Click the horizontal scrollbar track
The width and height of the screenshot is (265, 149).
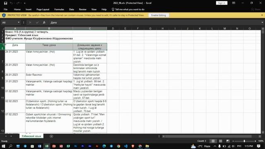pos(211,136)
